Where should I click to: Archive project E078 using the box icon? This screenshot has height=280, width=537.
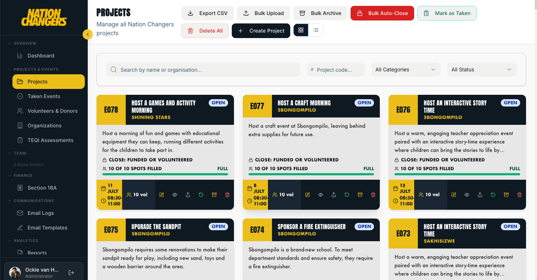tap(214, 195)
